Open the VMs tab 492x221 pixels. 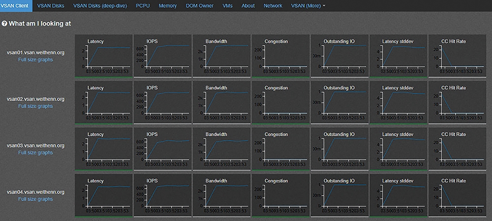tap(227, 5)
